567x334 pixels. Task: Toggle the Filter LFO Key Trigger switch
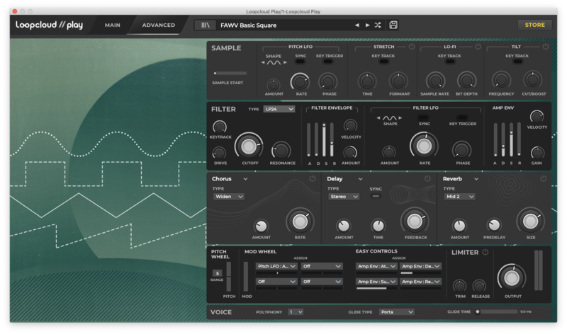[462, 117]
